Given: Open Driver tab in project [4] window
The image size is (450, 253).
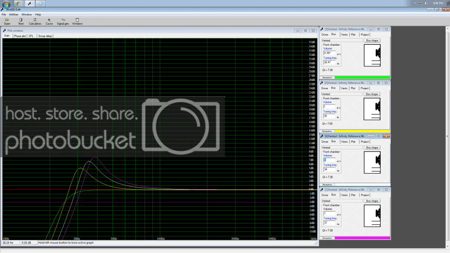Looking at the screenshot, I should (x=325, y=142).
